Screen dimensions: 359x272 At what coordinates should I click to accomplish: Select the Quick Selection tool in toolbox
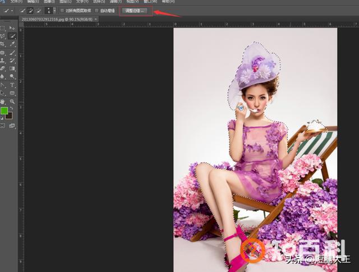pos(12,36)
